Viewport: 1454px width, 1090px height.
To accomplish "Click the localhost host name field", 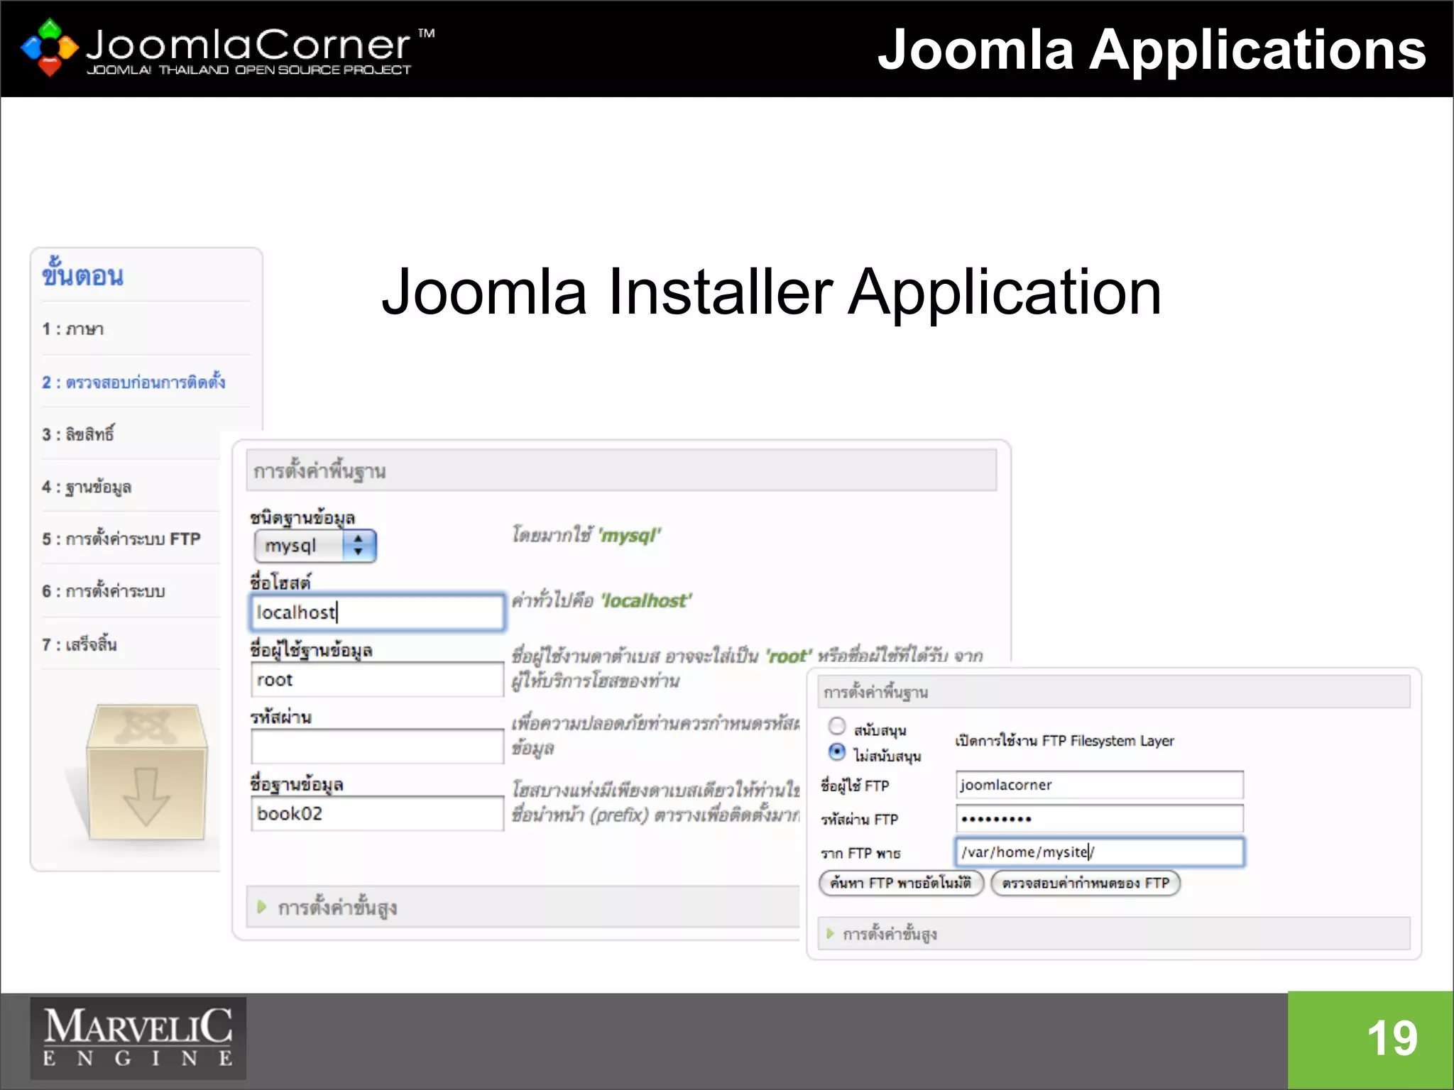I will (x=377, y=612).
